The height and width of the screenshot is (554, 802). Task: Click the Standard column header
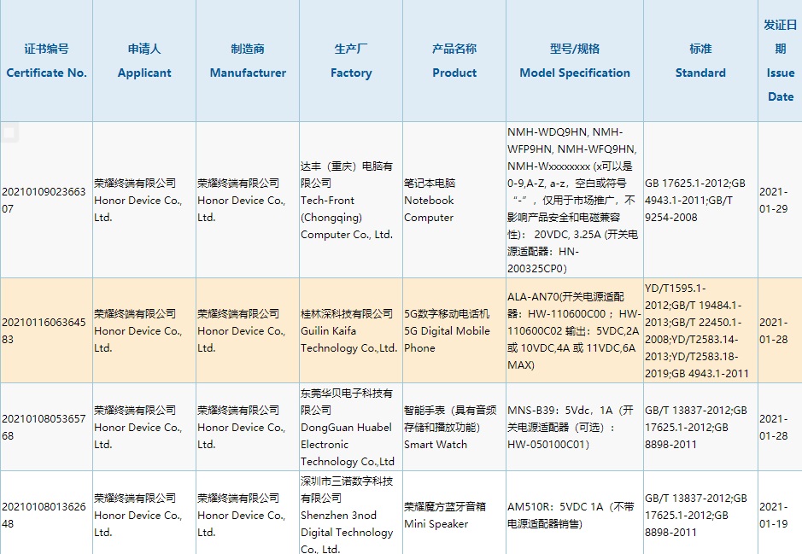[700, 61]
